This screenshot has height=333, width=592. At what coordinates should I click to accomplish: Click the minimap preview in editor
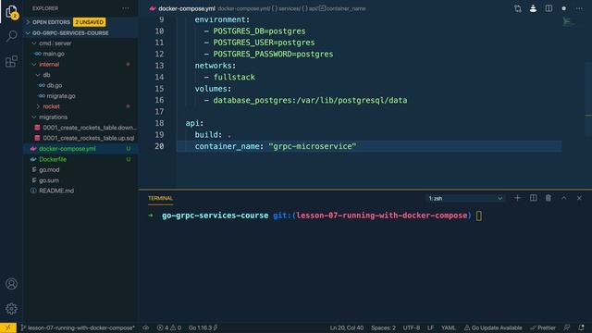569,22
